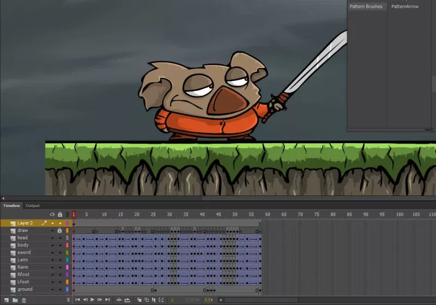
Task: Click Lock All Layers padlock header icon
Action: pos(59,215)
